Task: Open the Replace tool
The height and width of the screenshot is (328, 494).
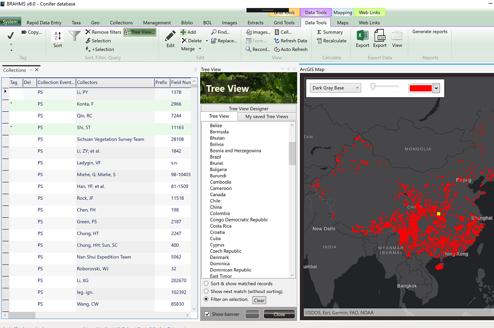Action: [x=224, y=41]
